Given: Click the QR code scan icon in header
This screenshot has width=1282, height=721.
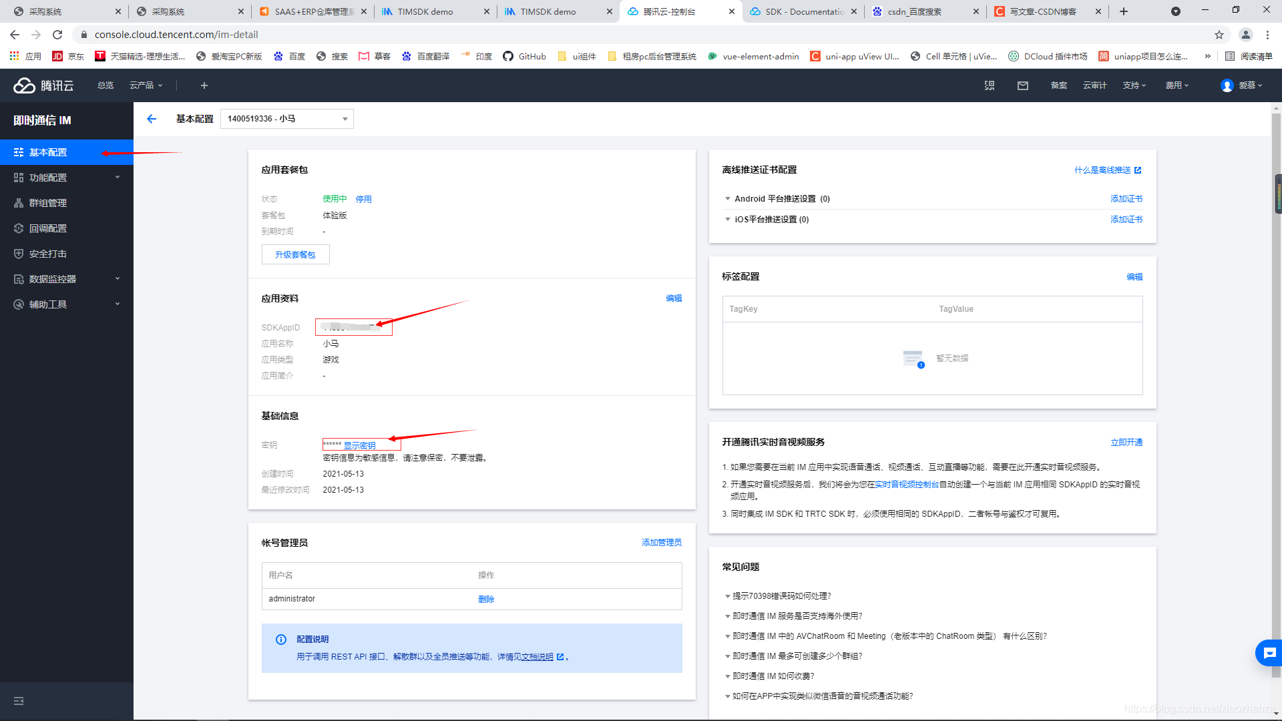Looking at the screenshot, I should pyautogui.click(x=990, y=85).
